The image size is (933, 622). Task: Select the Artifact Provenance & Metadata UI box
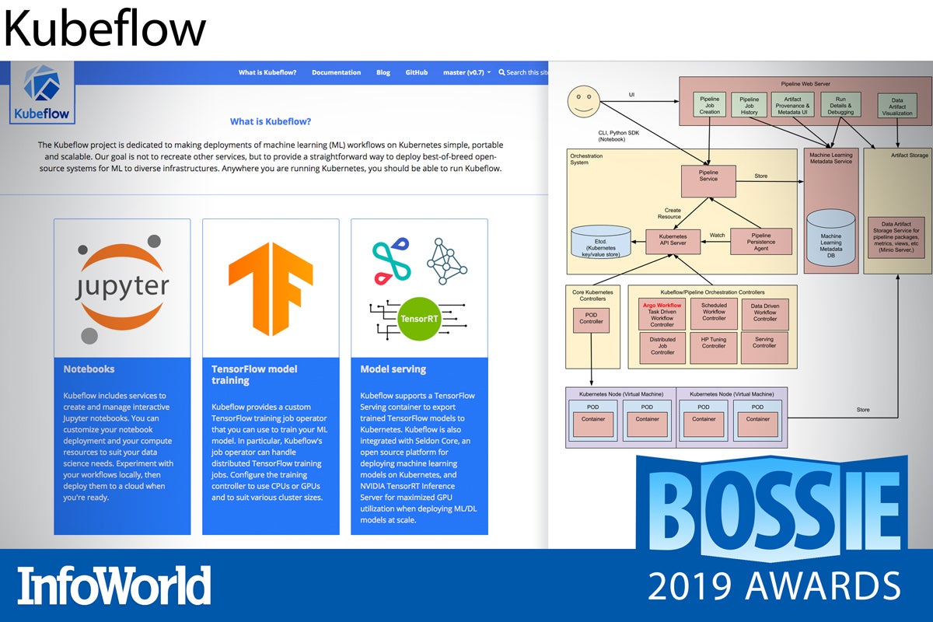coord(791,106)
